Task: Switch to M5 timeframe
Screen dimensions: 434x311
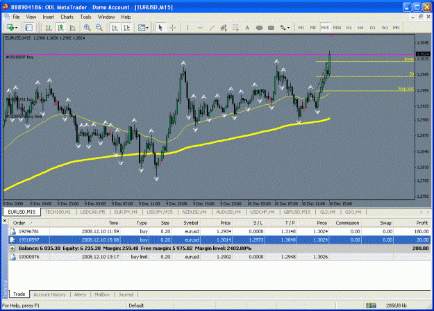Action: click(313, 28)
